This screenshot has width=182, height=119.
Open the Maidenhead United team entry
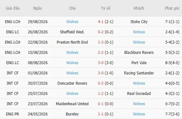pos(72,104)
